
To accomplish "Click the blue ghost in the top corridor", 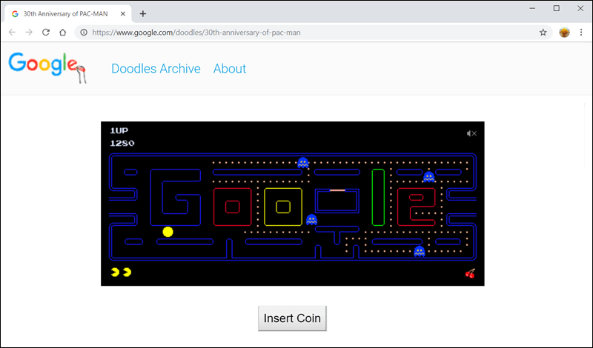I will pyautogui.click(x=303, y=163).
